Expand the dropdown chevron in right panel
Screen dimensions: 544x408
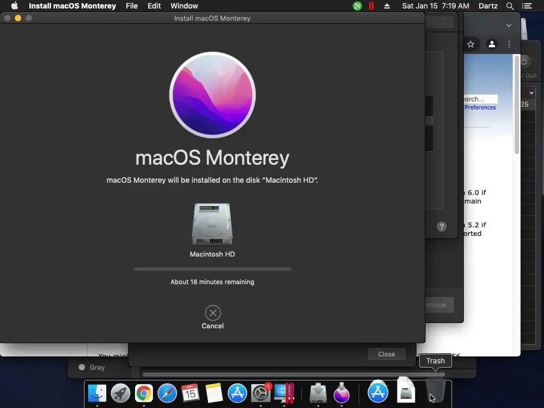click(x=531, y=92)
